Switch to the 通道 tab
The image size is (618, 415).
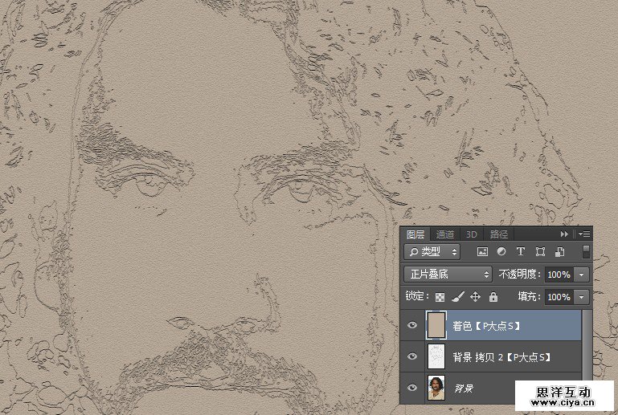pos(444,234)
